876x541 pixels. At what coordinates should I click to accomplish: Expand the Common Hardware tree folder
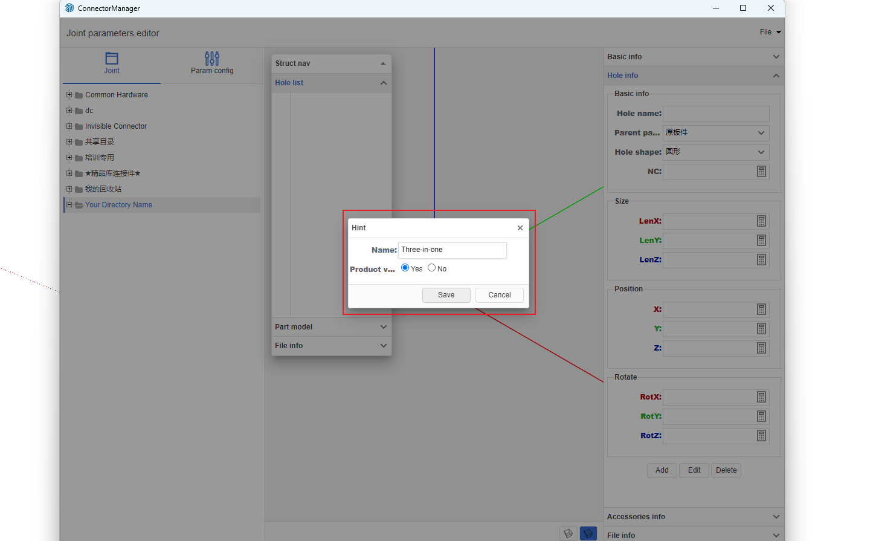[x=69, y=95]
